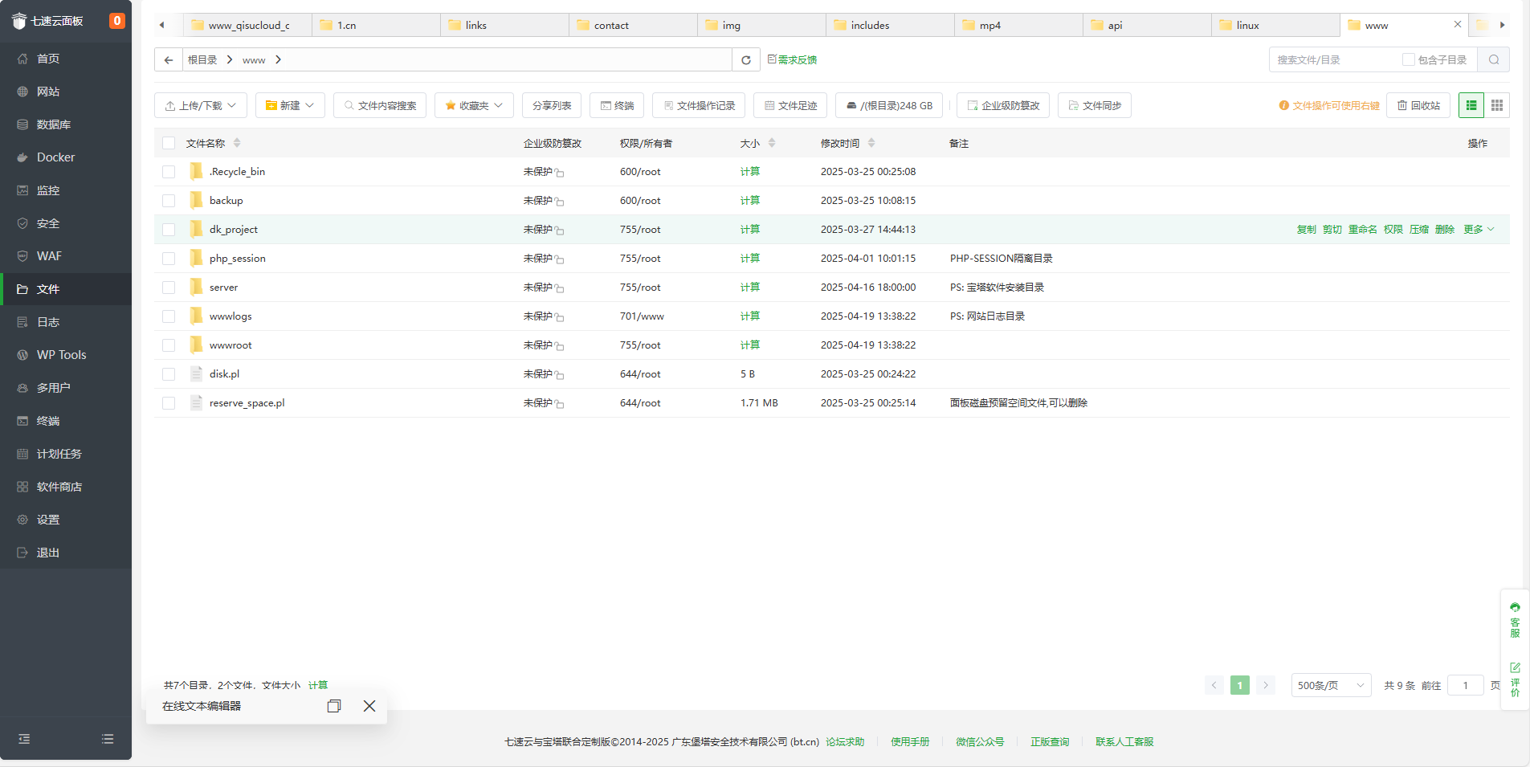Viewport: 1530px width, 767px height.
Task: Click the 企业级防篡改 button
Action: pyautogui.click(x=1003, y=105)
